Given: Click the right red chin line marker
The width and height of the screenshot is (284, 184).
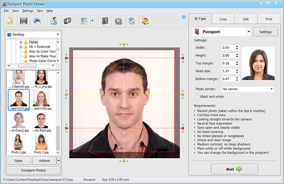Looking at the screenshot, I should pos(182,128).
